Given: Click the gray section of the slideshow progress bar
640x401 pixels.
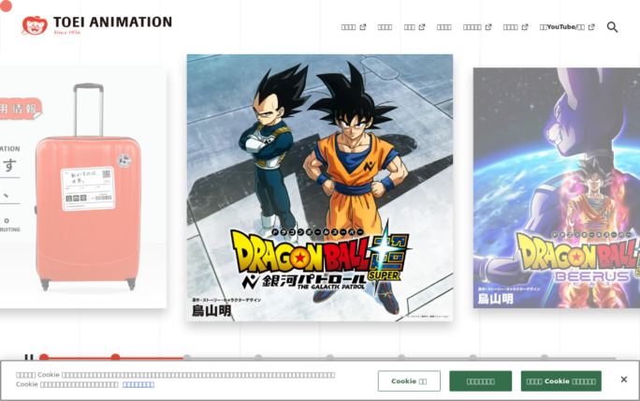Looking at the screenshot, I should [x=400, y=359].
